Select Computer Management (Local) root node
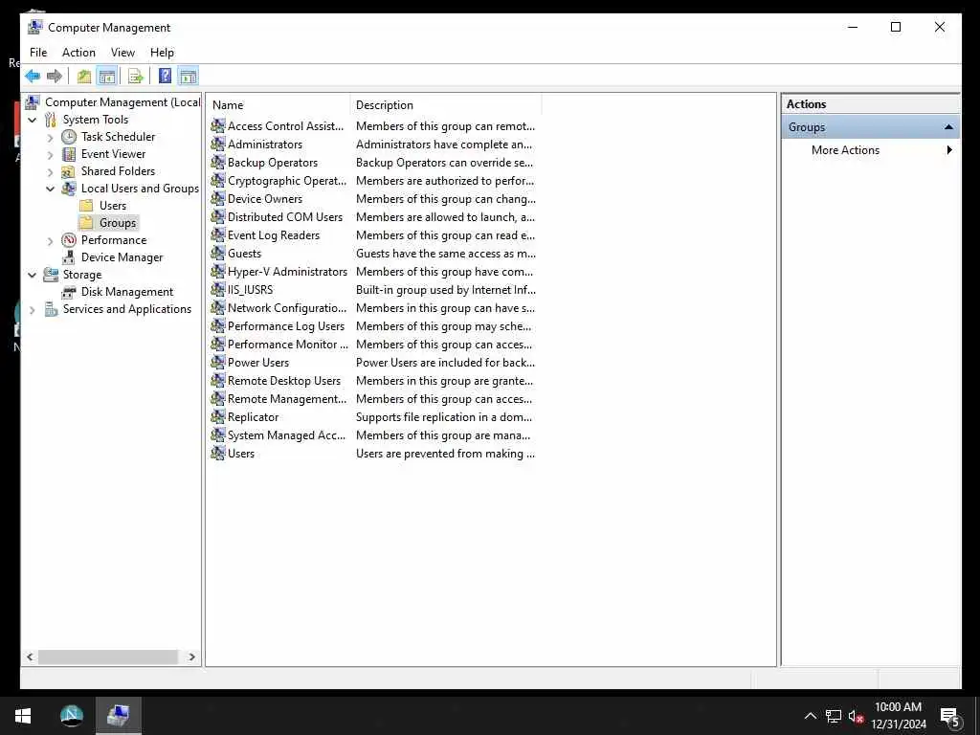 pos(122,101)
